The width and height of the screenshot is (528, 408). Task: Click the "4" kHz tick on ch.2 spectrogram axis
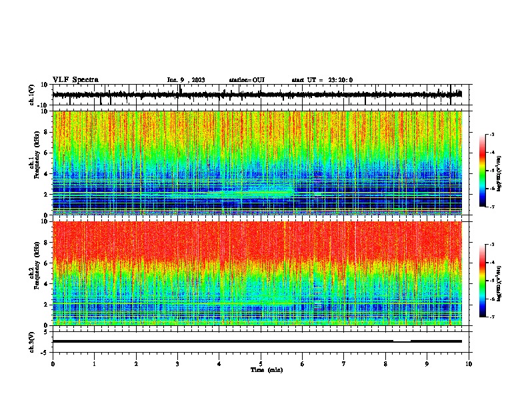click(x=47, y=284)
